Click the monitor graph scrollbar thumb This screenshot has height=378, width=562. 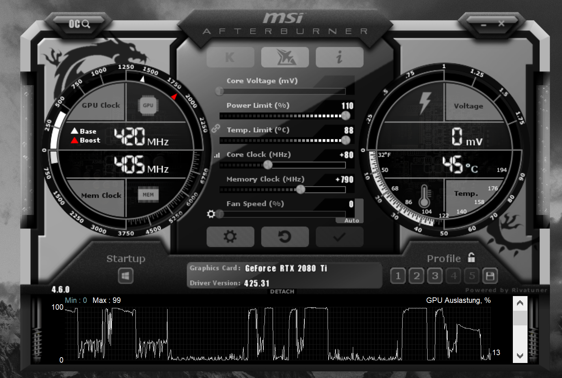(520, 318)
